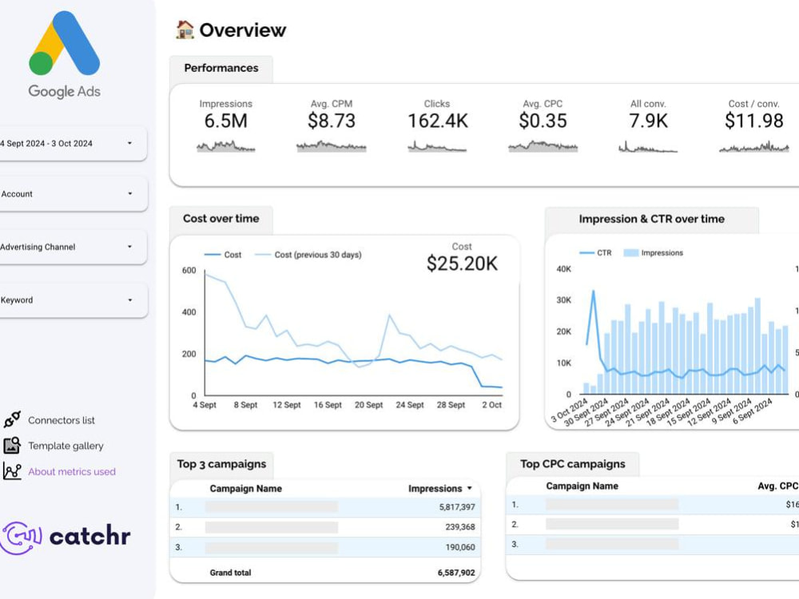Click the Clicks 162.4K scorecard
799x599 pixels.
(x=437, y=126)
